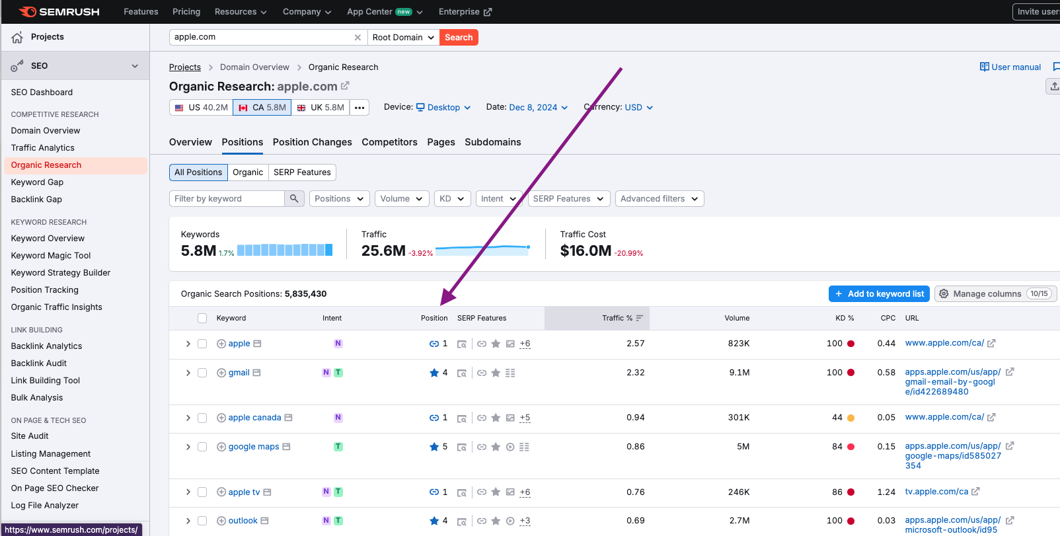Open the SEO gear icon section
Viewport: 1060px width, 536px height.
tap(17, 65)
